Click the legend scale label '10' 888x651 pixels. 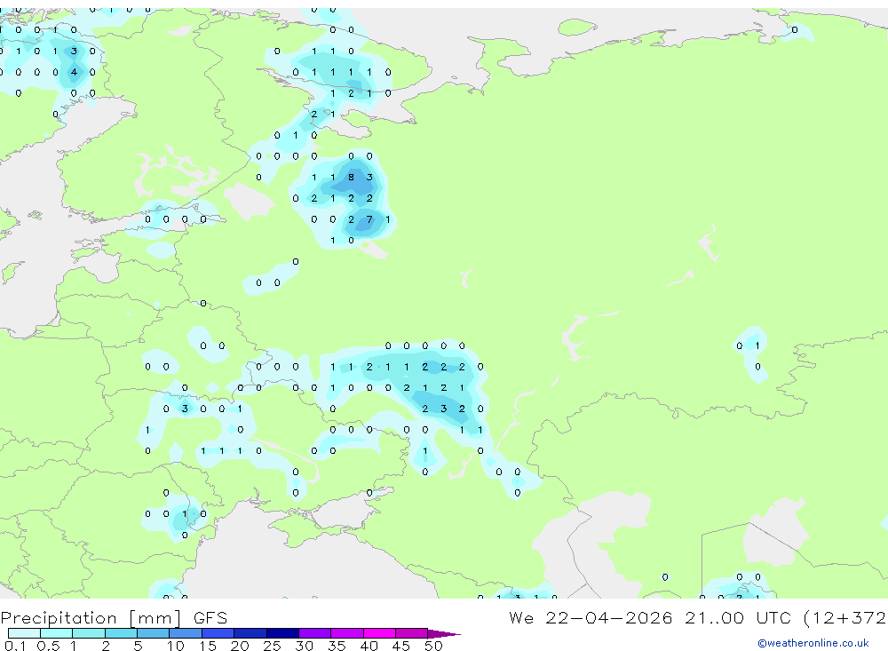tap(175, 646)
